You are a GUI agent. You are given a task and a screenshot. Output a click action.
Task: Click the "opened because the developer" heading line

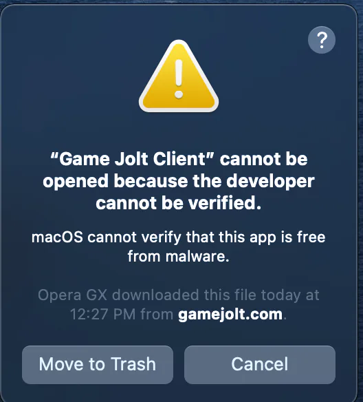[x=179, y=181]
